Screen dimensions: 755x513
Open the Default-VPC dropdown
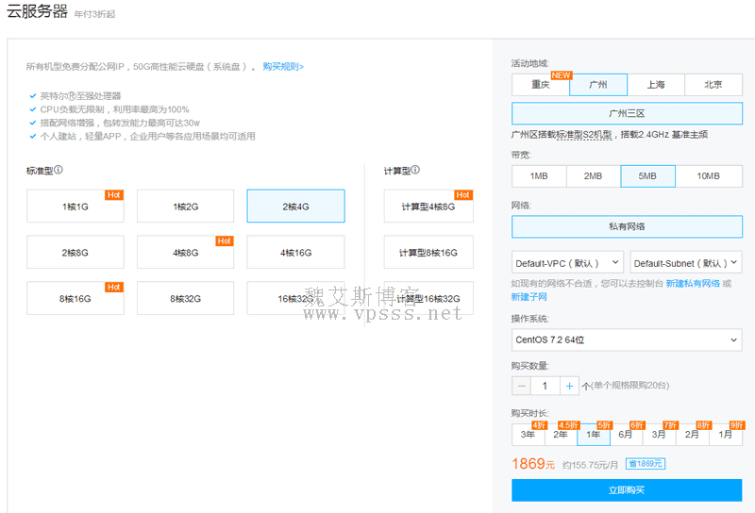point(568,263)
